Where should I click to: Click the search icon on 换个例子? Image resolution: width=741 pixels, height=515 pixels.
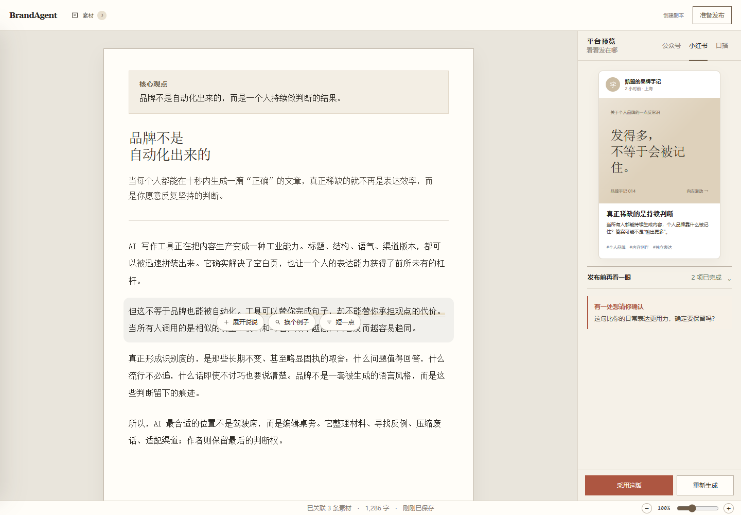coord(278,322)
